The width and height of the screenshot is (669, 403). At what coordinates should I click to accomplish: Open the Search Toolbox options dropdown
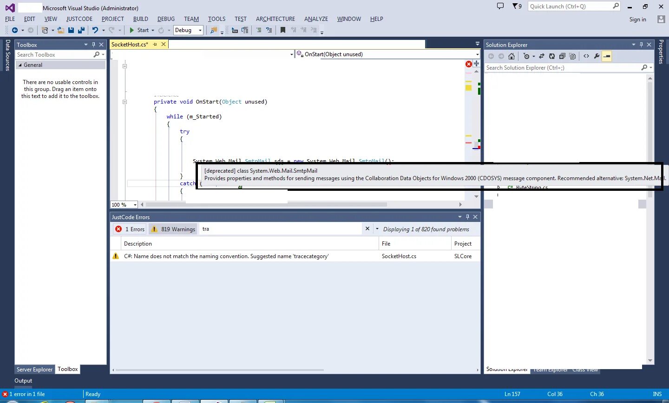(103, 55)
